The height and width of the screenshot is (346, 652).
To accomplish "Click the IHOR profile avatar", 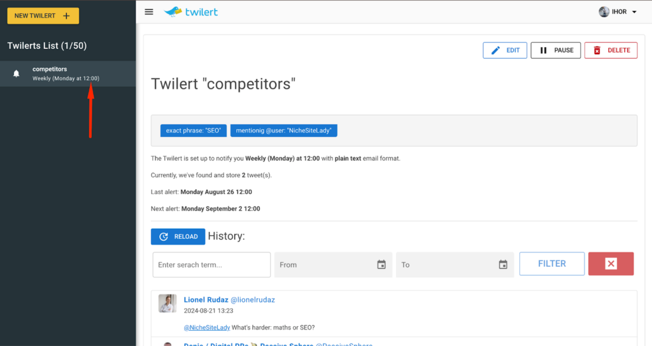I will (x=604, y=11).
